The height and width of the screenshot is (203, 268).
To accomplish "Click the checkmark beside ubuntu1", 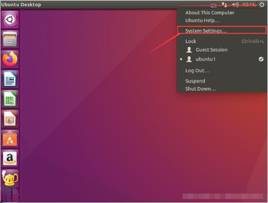I will point(261,59).
